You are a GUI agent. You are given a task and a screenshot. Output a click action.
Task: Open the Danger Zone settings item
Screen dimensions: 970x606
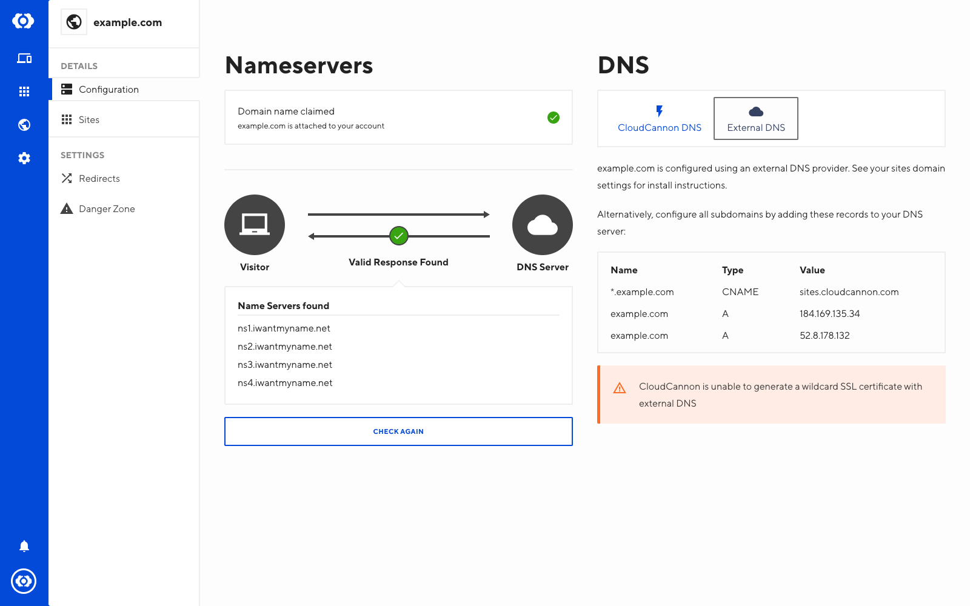124,208
